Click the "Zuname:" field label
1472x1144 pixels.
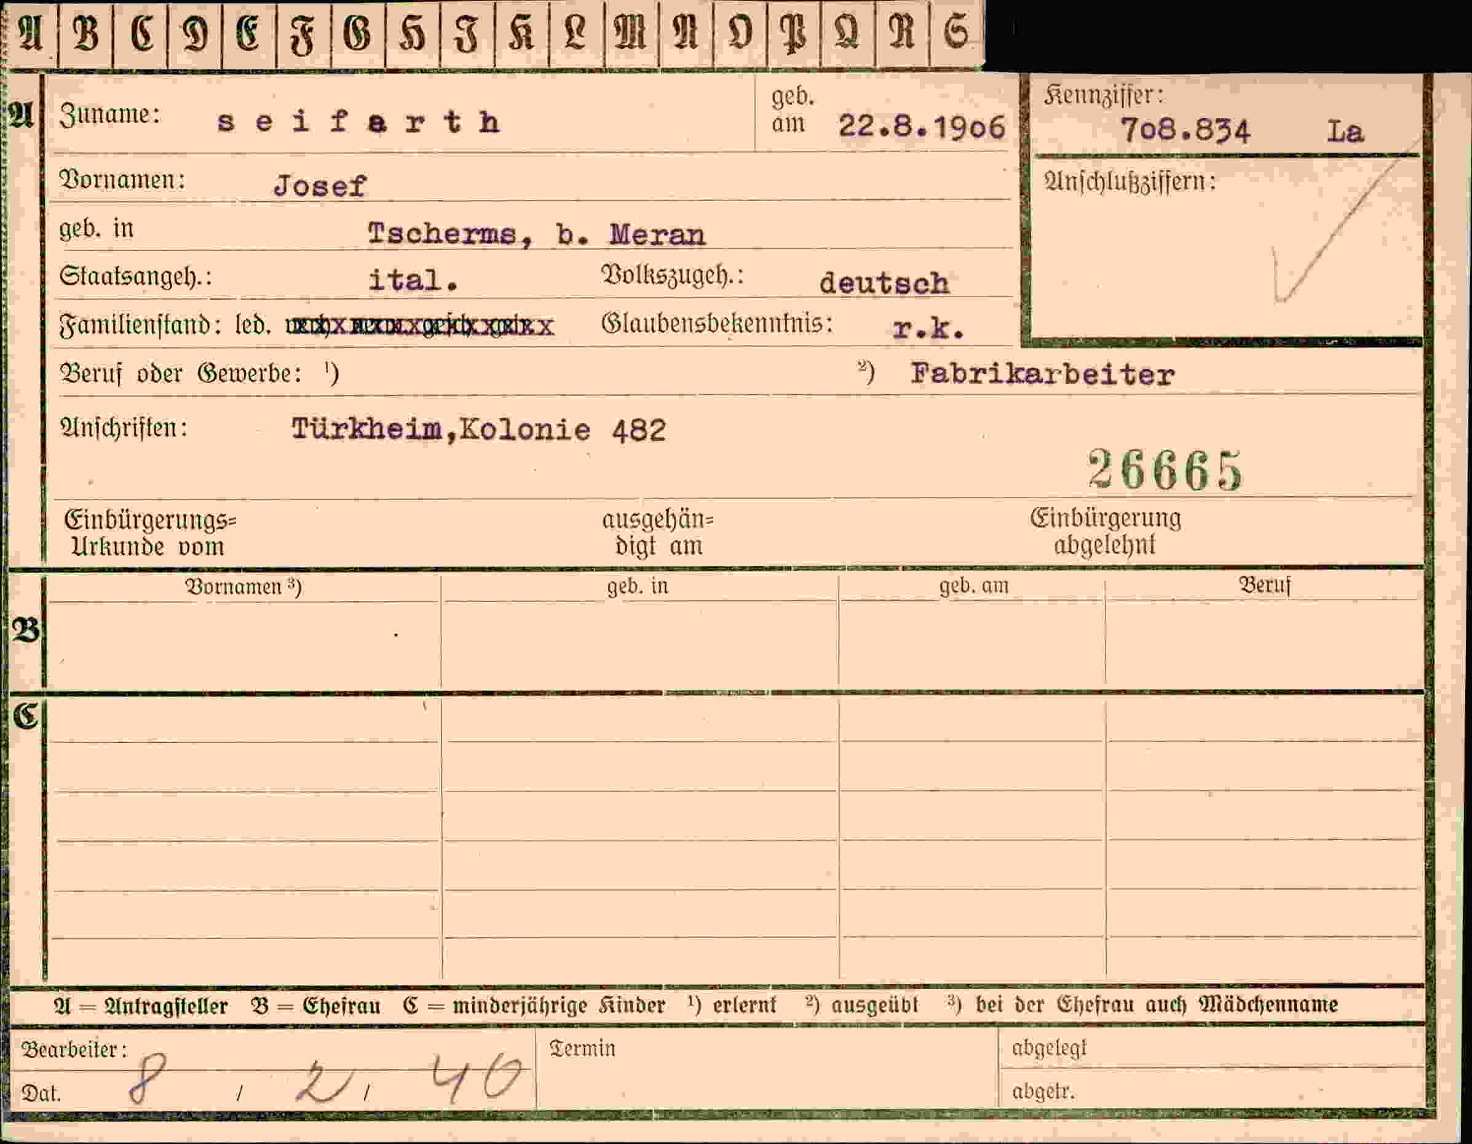point(111,114)
